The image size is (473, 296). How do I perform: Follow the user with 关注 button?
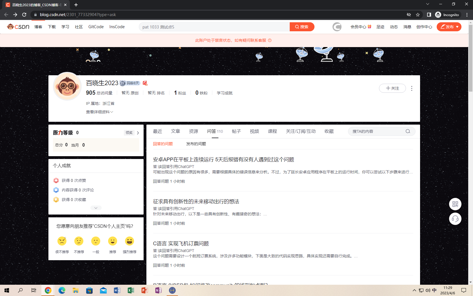[392, 88]
